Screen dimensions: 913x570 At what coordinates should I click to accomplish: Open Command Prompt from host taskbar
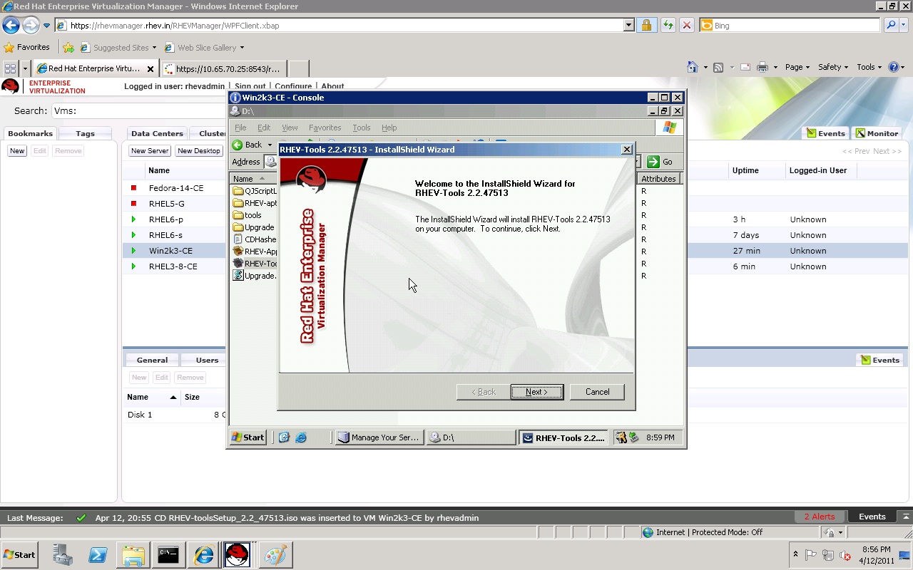168,555
